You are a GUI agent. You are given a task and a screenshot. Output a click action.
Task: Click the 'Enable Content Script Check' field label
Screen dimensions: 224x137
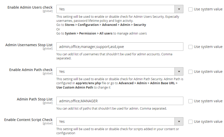click(28, 120)
